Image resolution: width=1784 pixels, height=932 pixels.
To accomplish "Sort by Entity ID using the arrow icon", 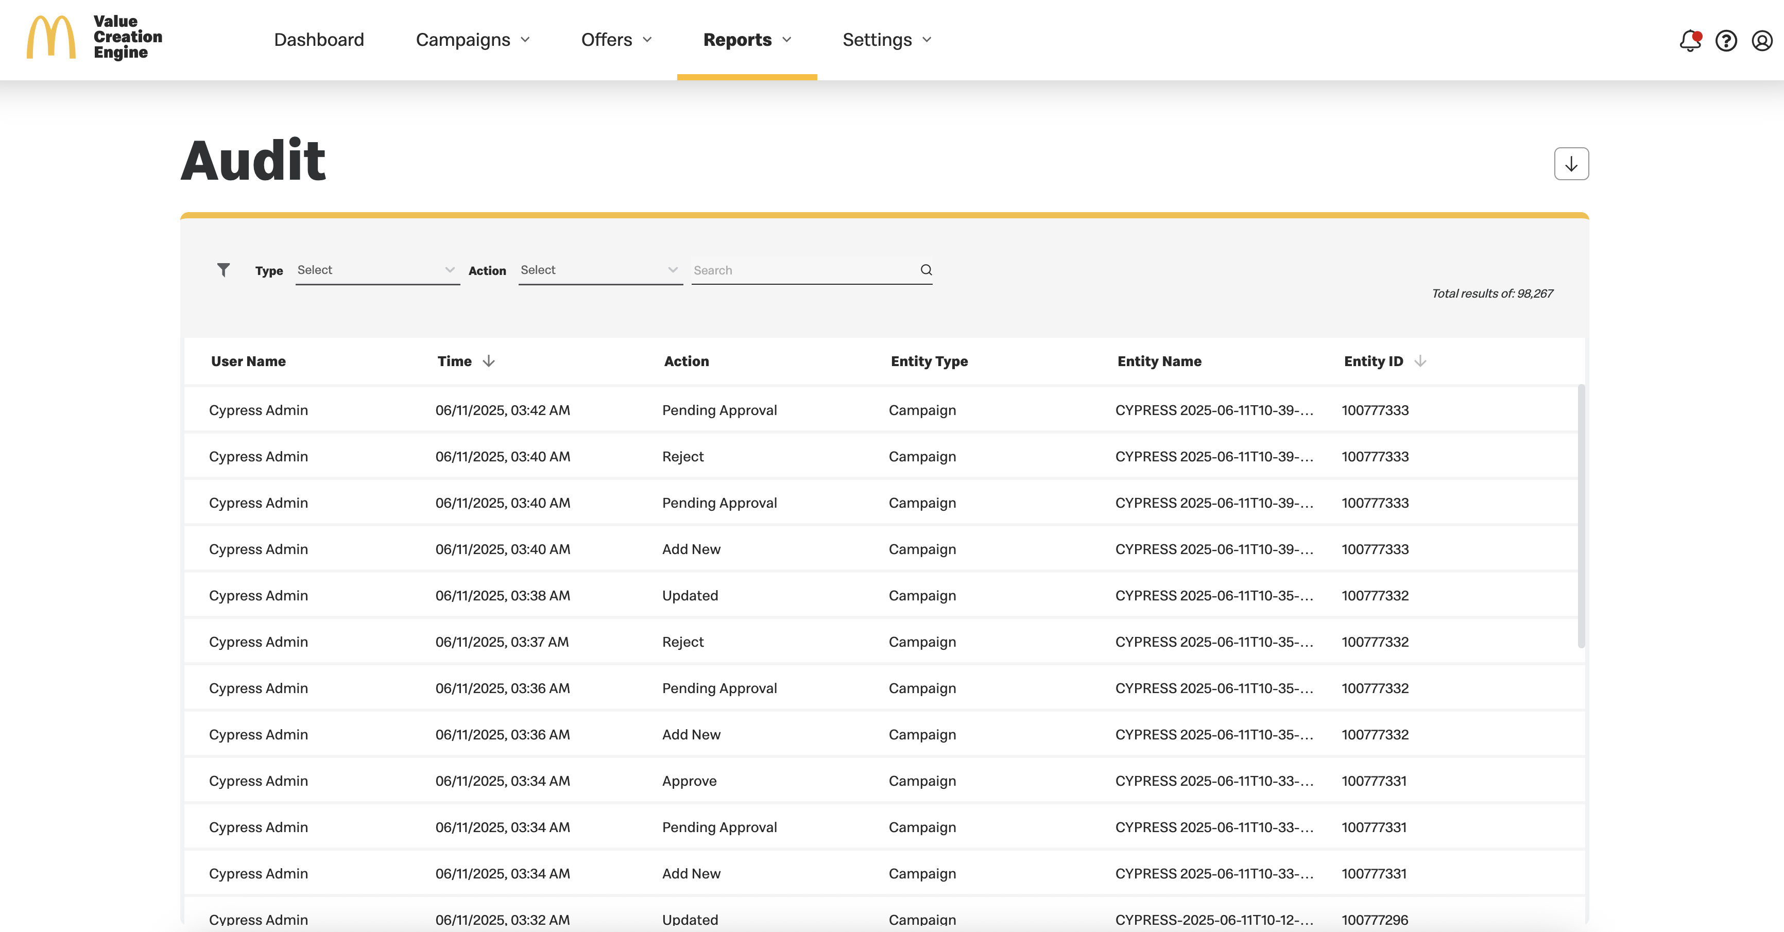I will point(1420,361).
